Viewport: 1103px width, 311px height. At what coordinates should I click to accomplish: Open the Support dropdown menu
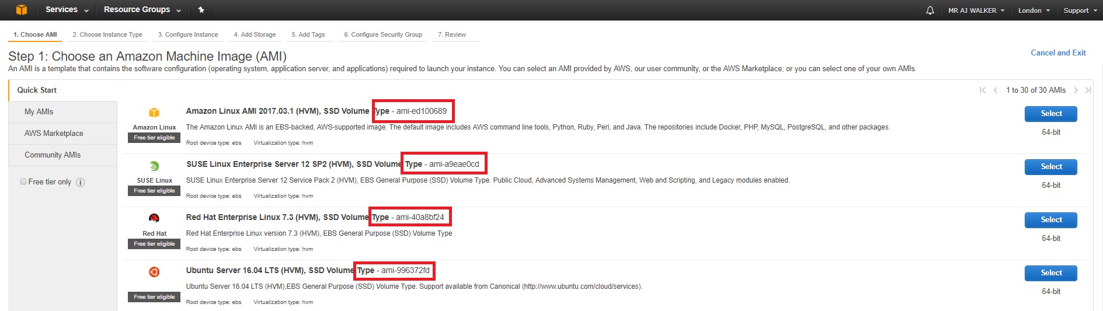1080,11
